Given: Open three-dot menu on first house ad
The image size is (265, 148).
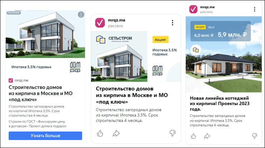Looking at the screenshot, I should [81, 15].
